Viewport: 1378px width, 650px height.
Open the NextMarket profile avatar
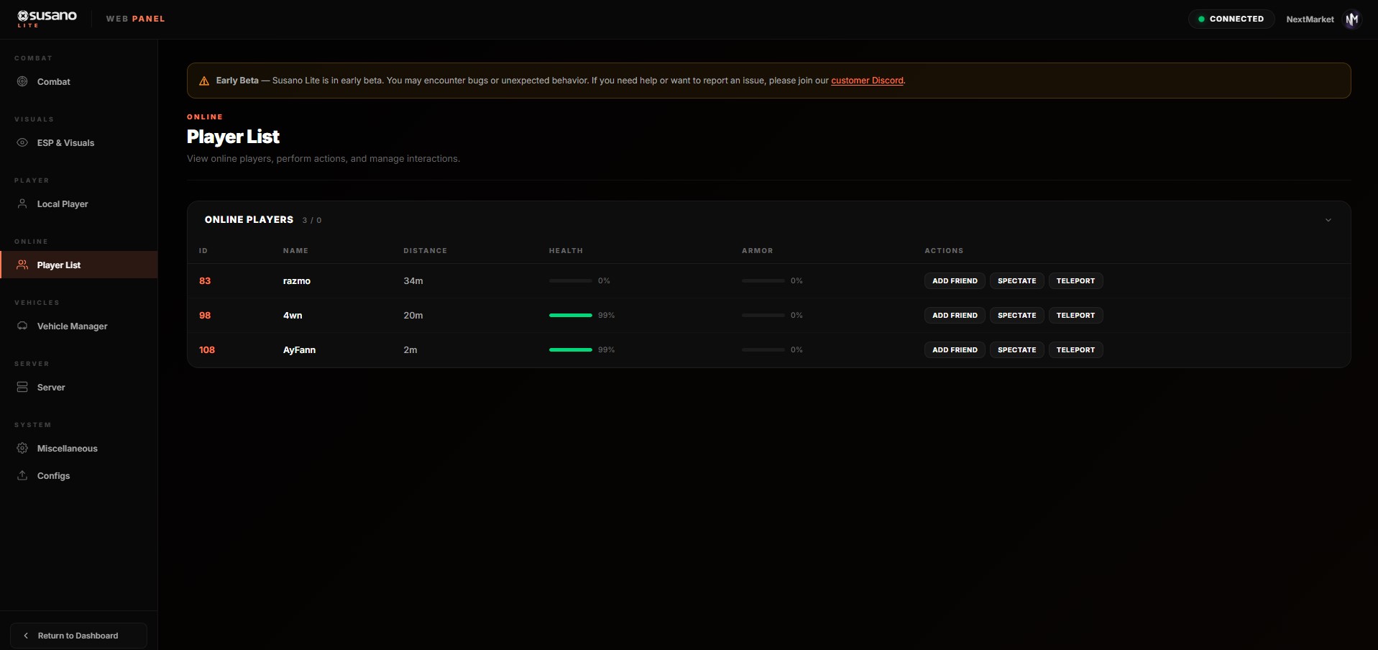coord(1351,19)
